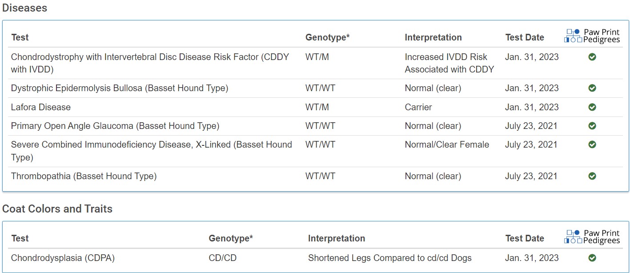Click the Test Date header in Diseases table
This screenshot has height=273, width=630.
(x=525, y=37)
